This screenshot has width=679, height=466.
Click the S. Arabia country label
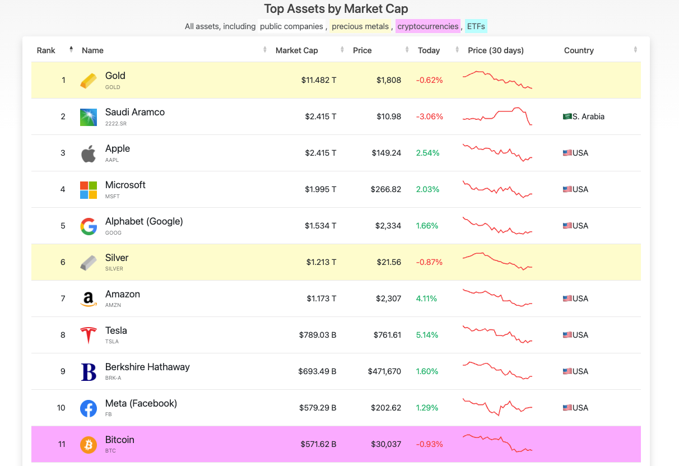[x=588, y=116]
